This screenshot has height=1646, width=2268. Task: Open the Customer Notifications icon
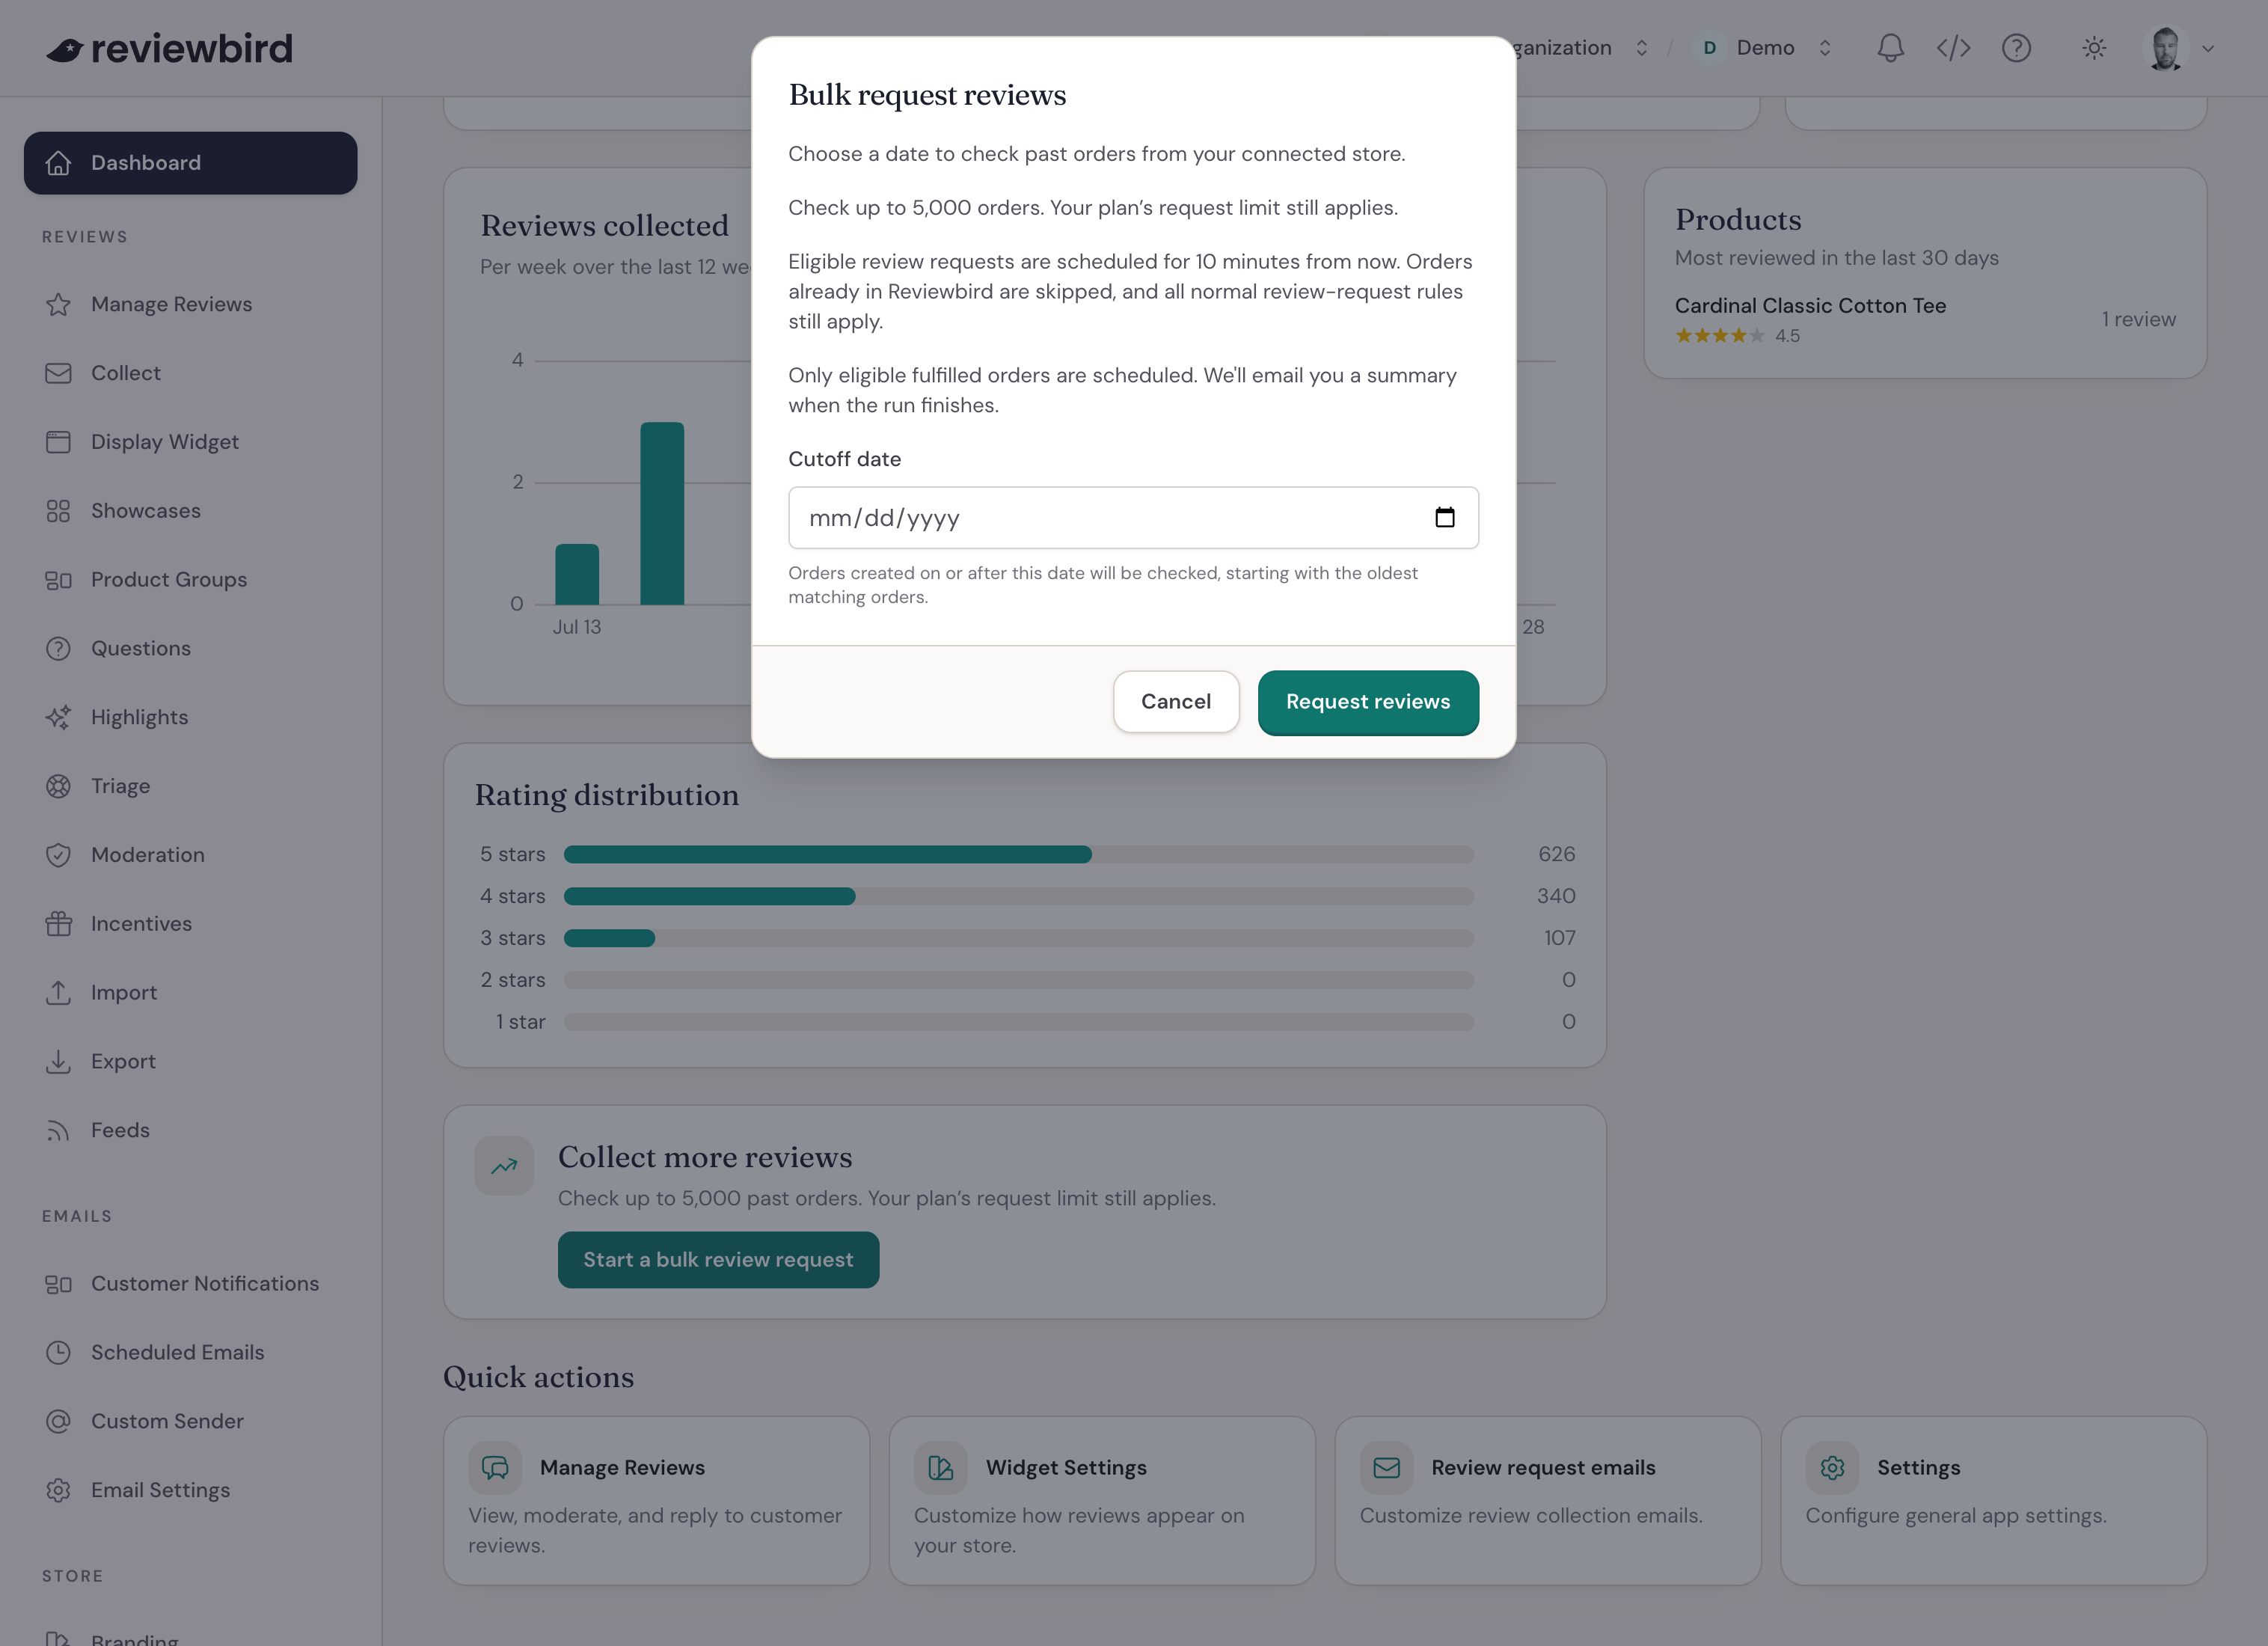[58, 1284]
